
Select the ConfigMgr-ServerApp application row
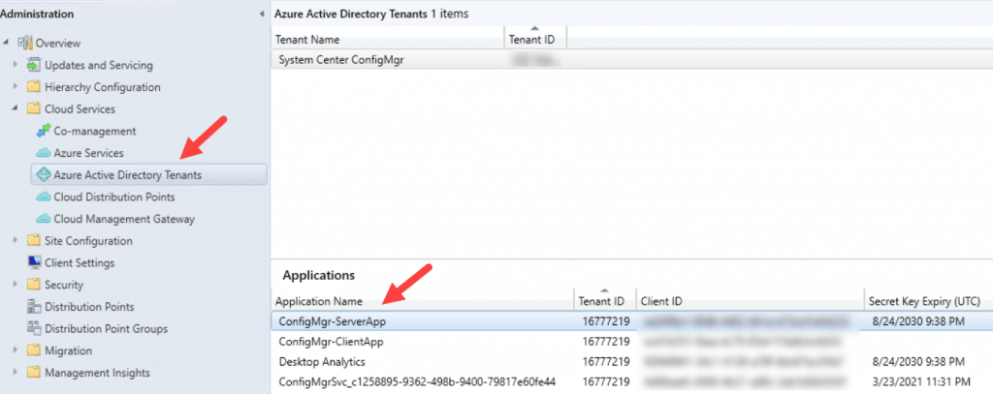pyautogui.click(x=631, y=321)
